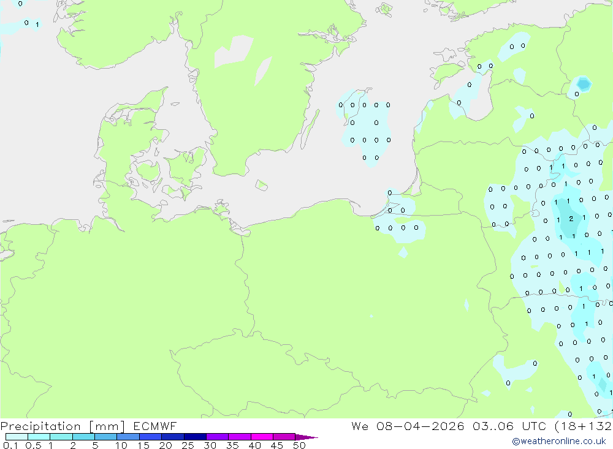The height and width of the screenshot is (449, 613).
Task: Click the legend label "0.1"
Action: [10, 445]
